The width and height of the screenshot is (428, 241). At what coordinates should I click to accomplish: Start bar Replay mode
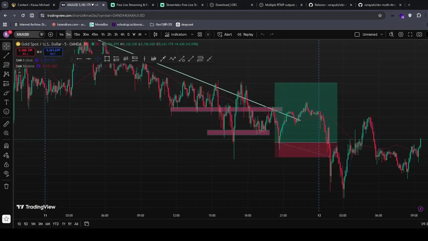point(245,34)
